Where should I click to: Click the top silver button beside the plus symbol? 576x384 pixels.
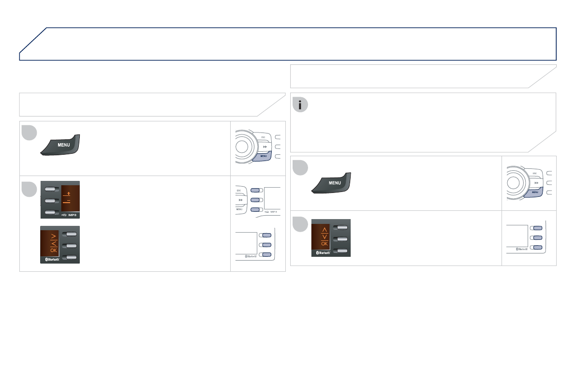tap(52, 189)
